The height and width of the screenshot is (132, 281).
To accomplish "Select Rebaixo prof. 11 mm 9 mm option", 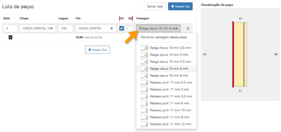I will [x=166, y=117].
